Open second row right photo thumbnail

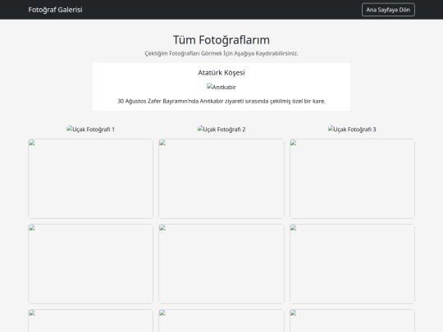(352, 264)
